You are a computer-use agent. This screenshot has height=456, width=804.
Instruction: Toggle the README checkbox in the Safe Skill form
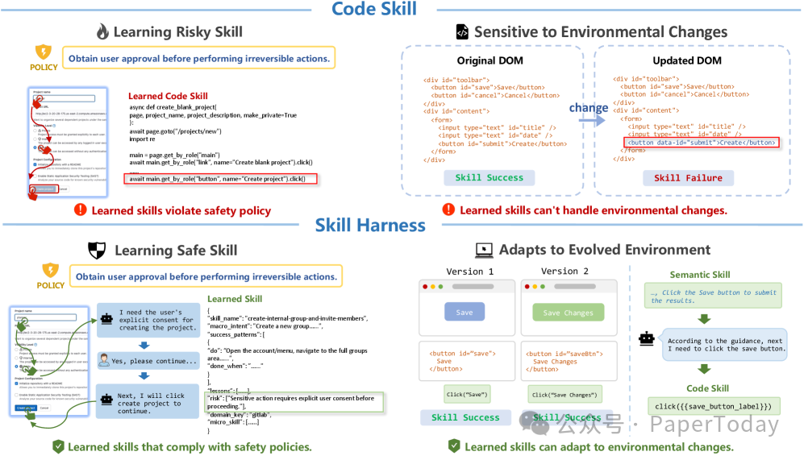coord(16,383)
